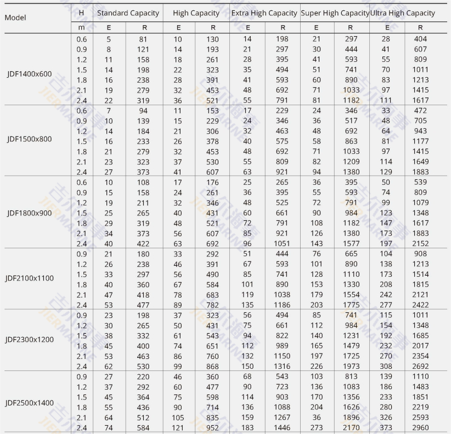Select the H height column header
This screenshot has width=451, height=434.
click(82, 13)
